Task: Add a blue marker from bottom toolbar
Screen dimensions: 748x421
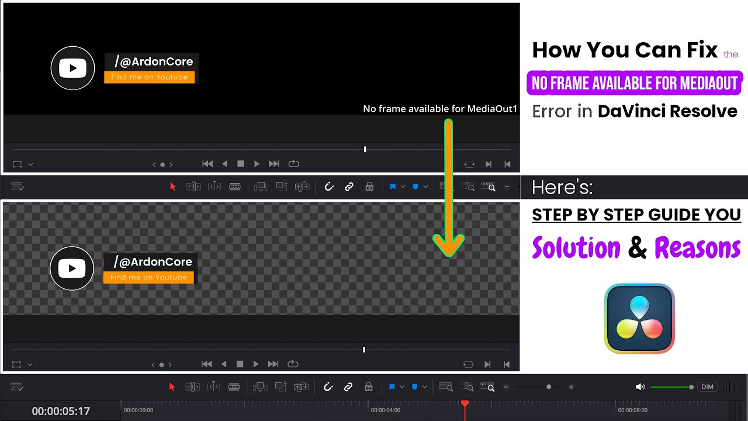Action: pyautogui.click(x=415, y=387)
